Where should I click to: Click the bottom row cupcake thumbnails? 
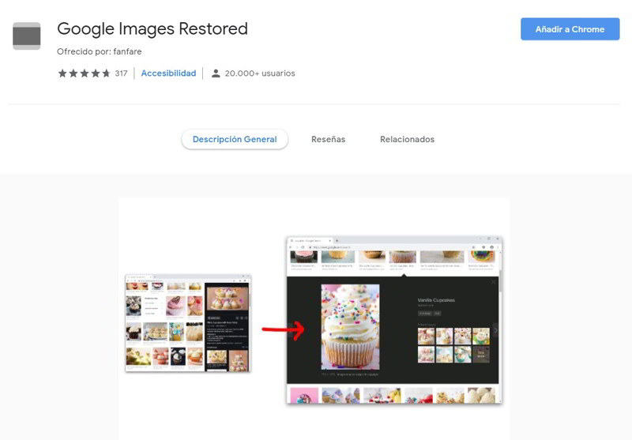pyautogui.click(x=393, y=395)
